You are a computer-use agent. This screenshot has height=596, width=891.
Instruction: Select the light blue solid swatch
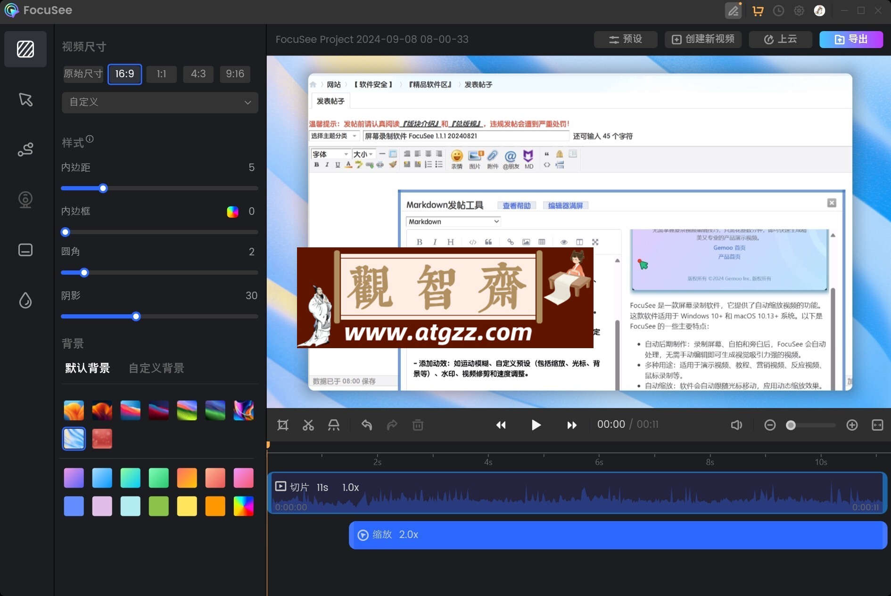[x=131, y=506]
